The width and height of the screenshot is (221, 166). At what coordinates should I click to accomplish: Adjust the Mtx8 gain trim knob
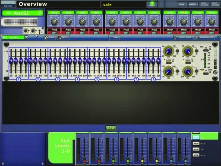pos(154,22)
